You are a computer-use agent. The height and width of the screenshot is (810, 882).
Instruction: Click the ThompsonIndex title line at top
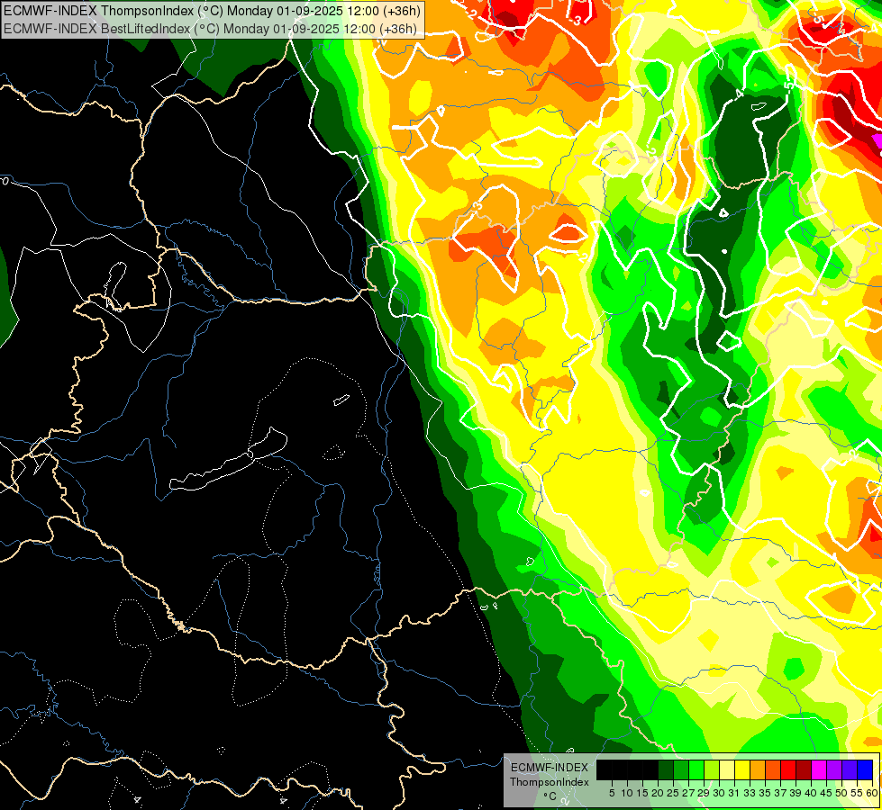(x=212, y=10)
